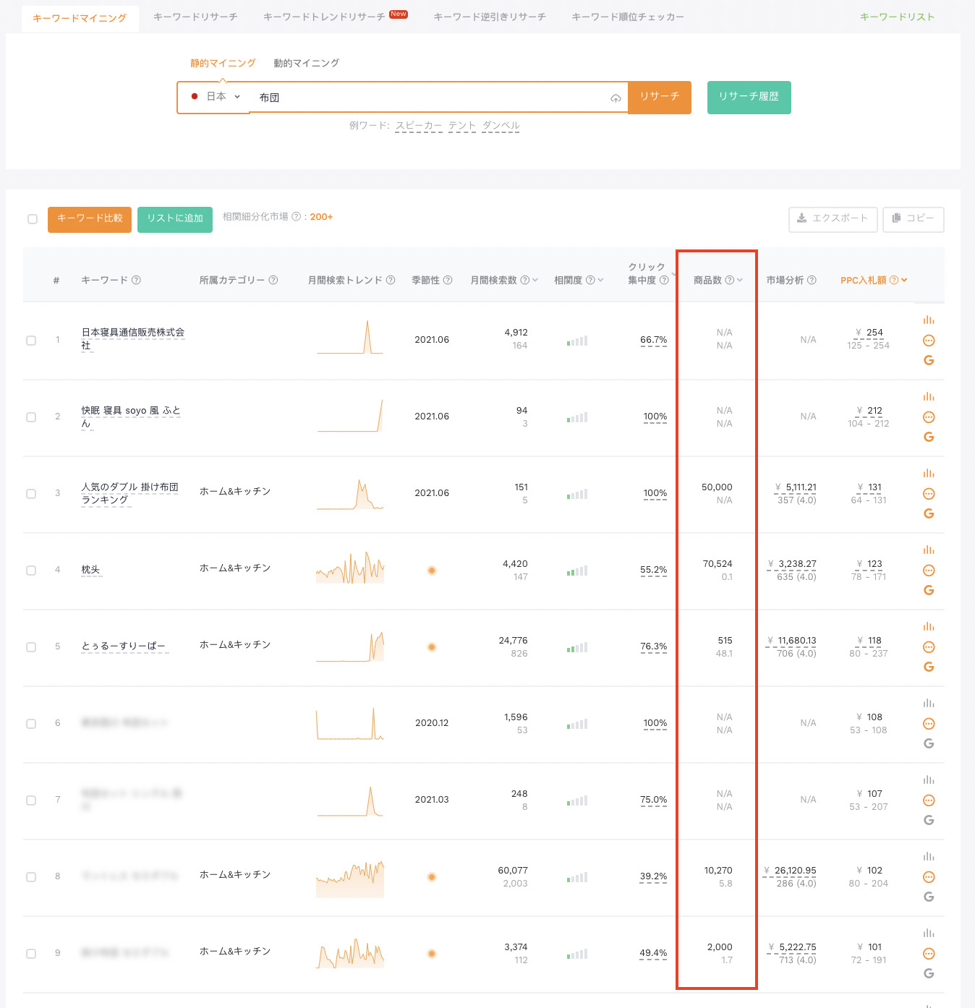Click the upload icon in search field
Screen dimensions: 975x1008
pos(616,98)
